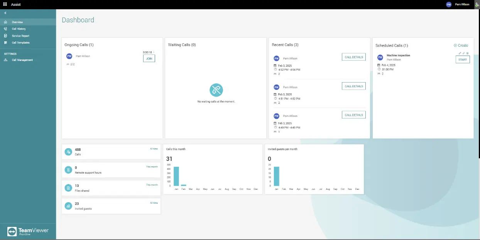
Task: Click the PW avatar in the top bar
Action: pos(448,4)
